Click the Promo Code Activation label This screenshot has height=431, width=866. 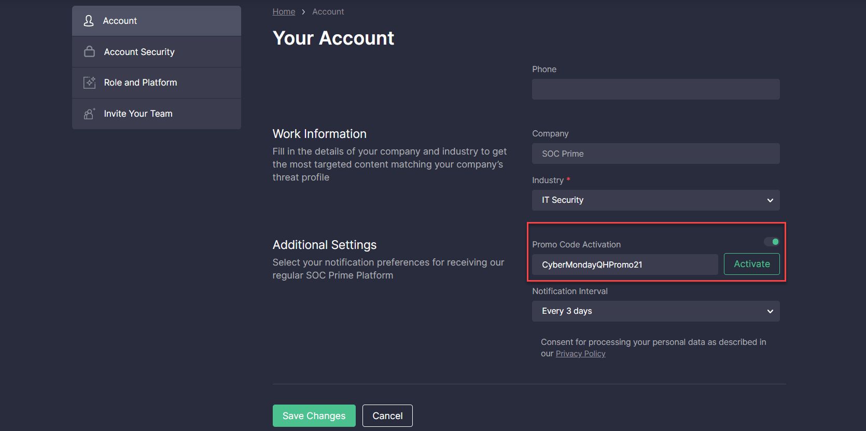[576, 244]
